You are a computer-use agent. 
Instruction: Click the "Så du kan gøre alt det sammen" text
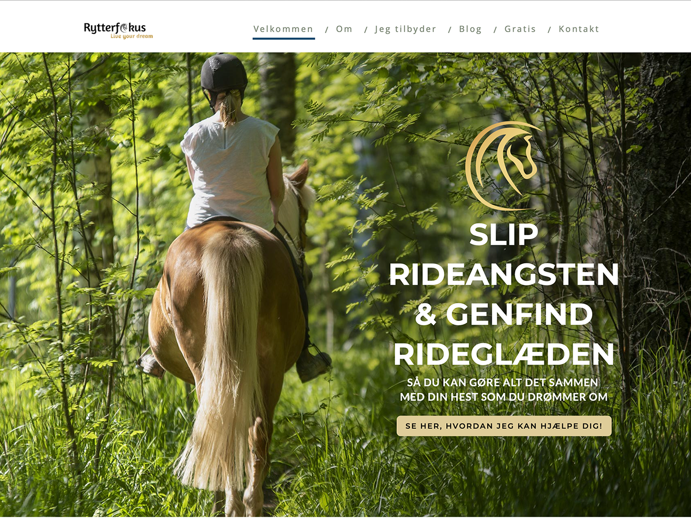point(502,383)
